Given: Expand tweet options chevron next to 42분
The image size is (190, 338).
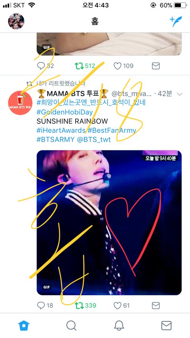Looking at the screenshot, I should coord(179,94).
